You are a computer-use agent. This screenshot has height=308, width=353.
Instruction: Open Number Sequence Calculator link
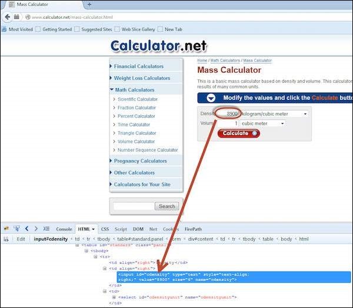point(148,150)
